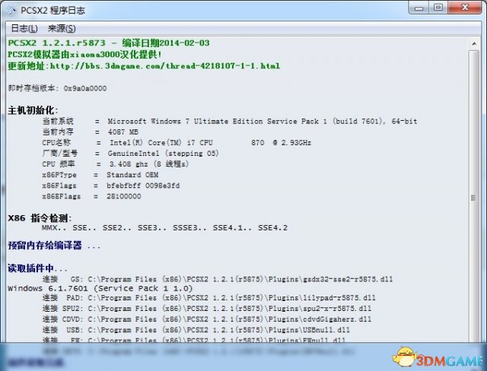Click the savestate version 0x9a0a0000 line
Screen dimensions: 487x371
(57, 88)
